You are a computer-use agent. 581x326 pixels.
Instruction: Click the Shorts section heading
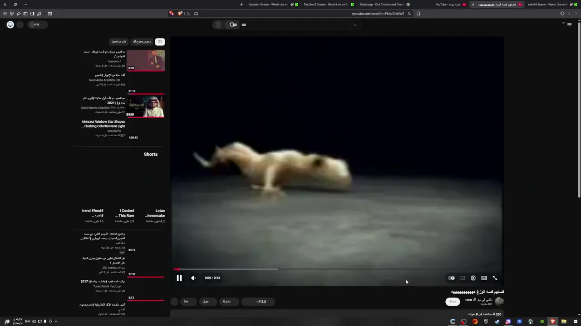pyautogui.click(x=151, y=154)
